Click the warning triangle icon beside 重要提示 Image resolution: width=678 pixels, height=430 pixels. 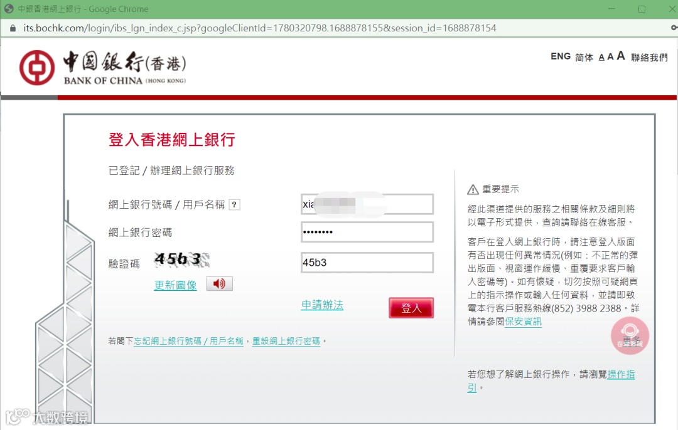pyautogui.click(x=473, y=189)
